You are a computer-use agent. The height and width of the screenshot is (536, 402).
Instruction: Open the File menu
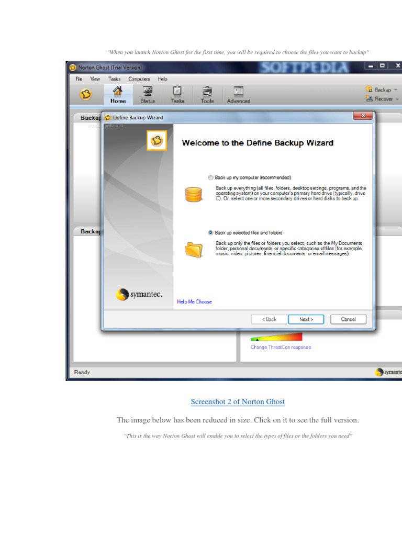pyautogui.click(x=79, y=79)
